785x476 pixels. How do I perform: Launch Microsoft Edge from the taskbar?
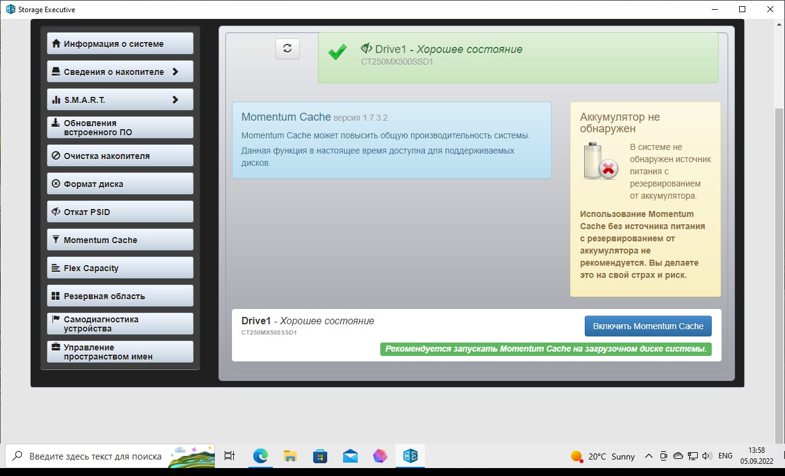261,456
